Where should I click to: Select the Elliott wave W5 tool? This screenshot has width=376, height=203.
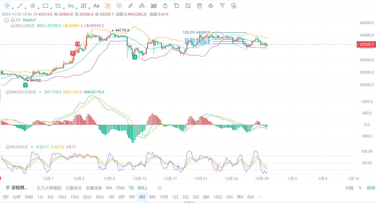click(71, 5)
